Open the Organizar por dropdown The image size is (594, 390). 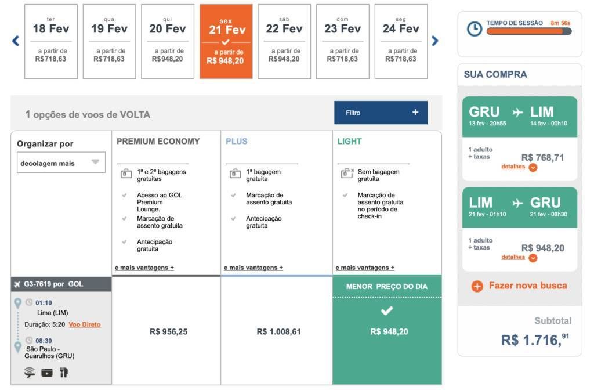(61, 162)
